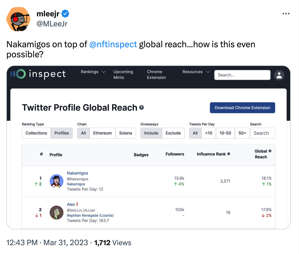This screenshot has width=299, height=254.
Task: Click the inspect logo
Action: 38,74
